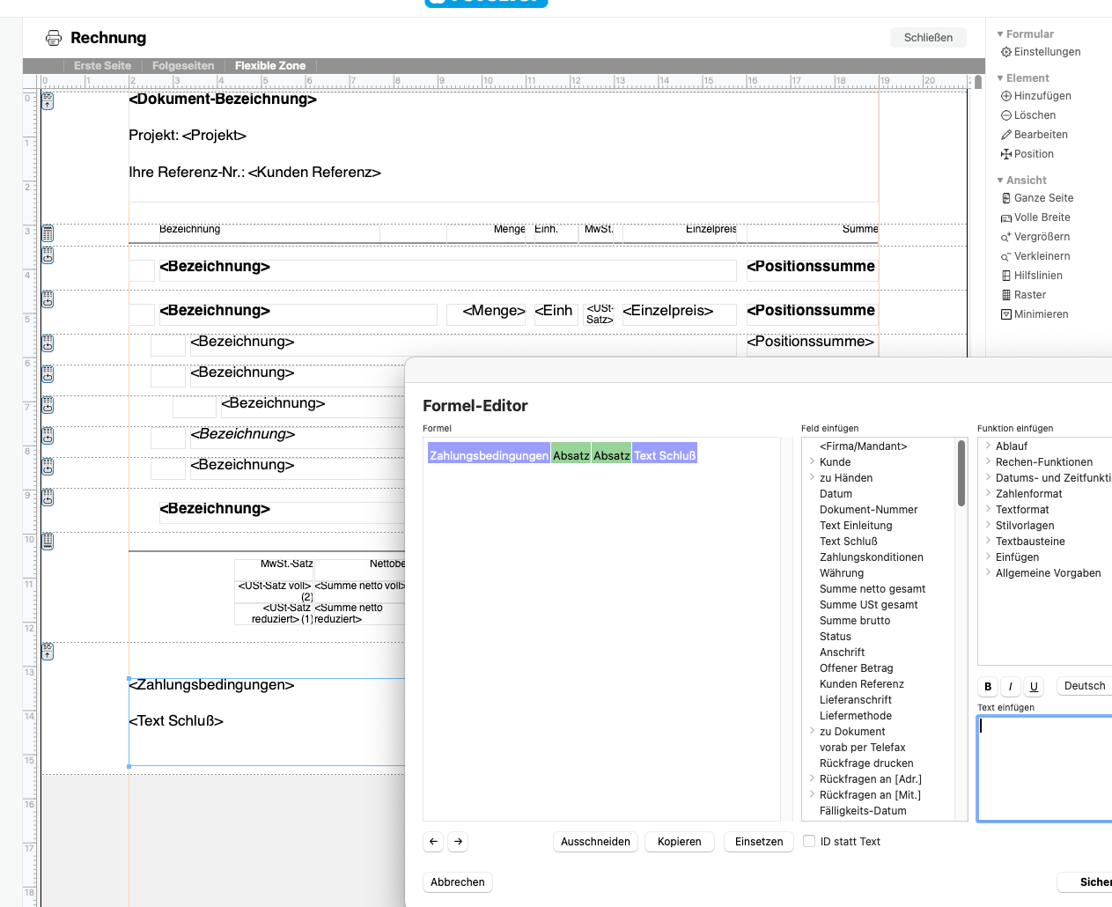Toggle underline formatting button U
This screenshot has height=907, width=1112.
(x=1034, y=686)
